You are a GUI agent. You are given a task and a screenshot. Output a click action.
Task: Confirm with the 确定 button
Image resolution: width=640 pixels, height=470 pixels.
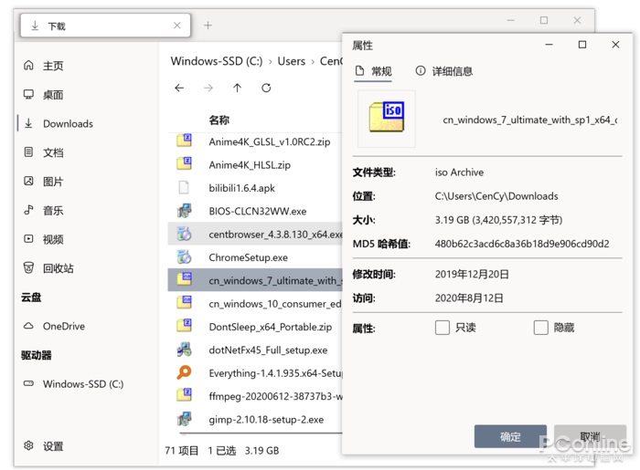[510, 436]
